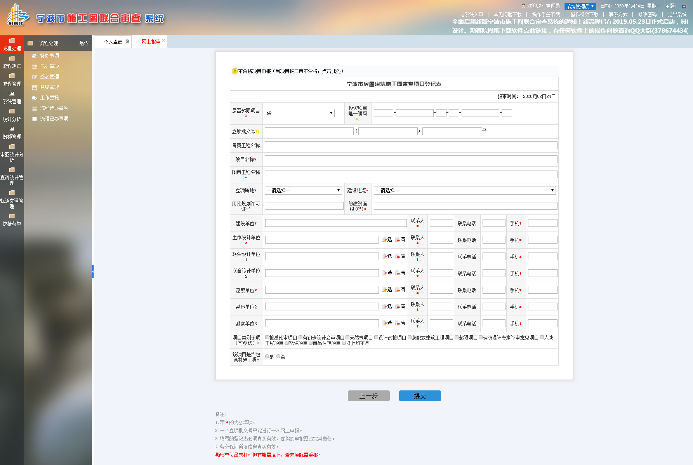Click the 项目名称 input field
This screenshot has height=465, width=693.
[411, 159]
